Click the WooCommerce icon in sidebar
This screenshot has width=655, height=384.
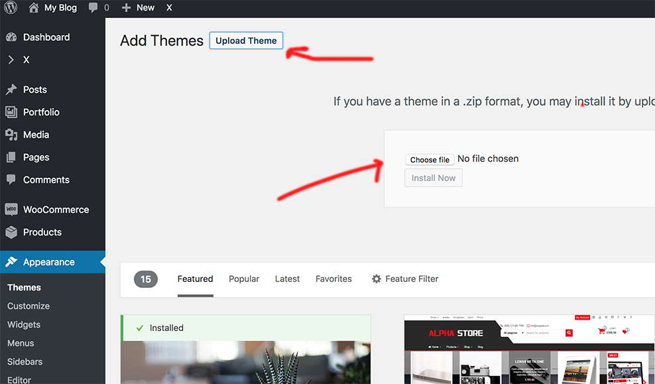pos(11,210)
